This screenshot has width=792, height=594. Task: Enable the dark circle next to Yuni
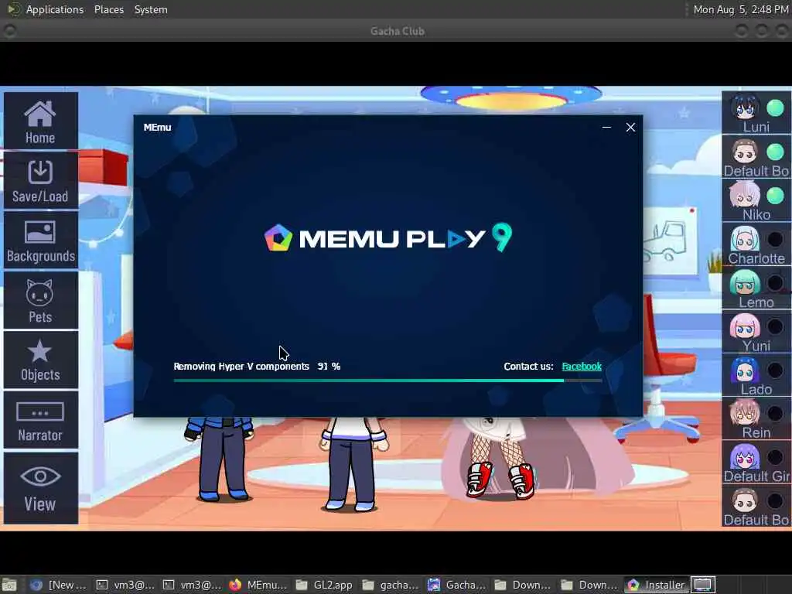point(775,326)
